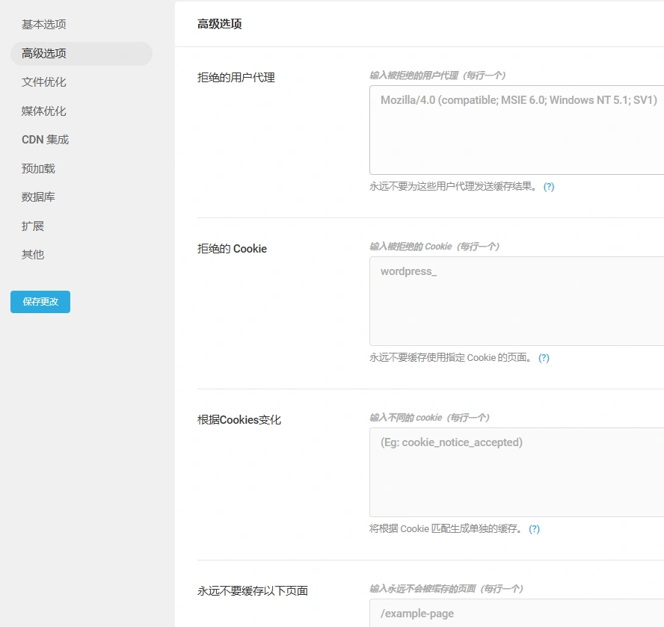Click the 永远不要缓存以下页面 label
The height and width of the screenshot is (627, 664).
pyautogui.click(x=253, y=590)
